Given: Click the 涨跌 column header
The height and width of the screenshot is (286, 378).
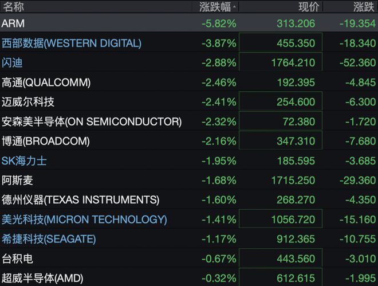Looking at the screenshot, I should [x=364, y=7].
